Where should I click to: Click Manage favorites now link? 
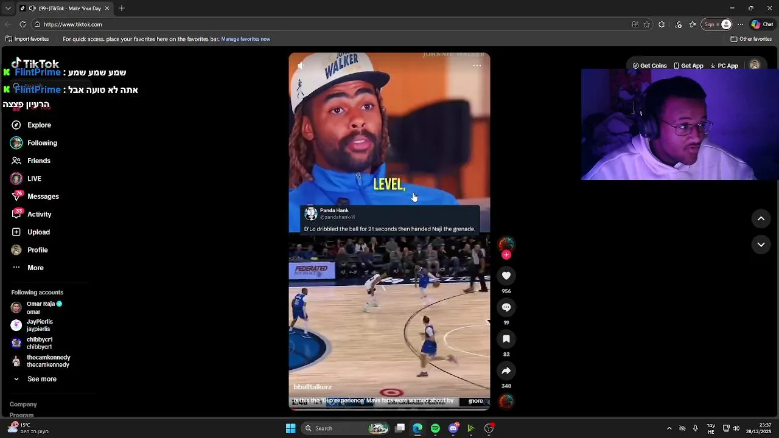point(246,39)
